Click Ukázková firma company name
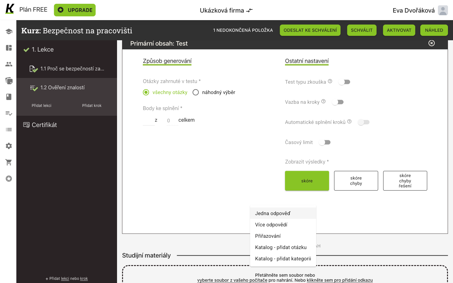 point(222,10)
